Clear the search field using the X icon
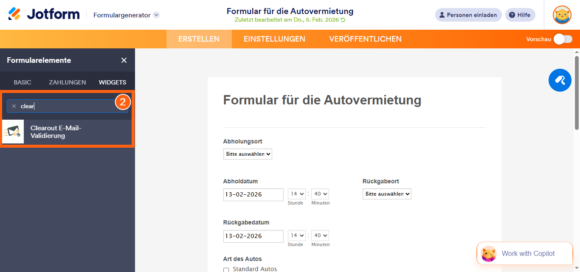 [14, 106]
